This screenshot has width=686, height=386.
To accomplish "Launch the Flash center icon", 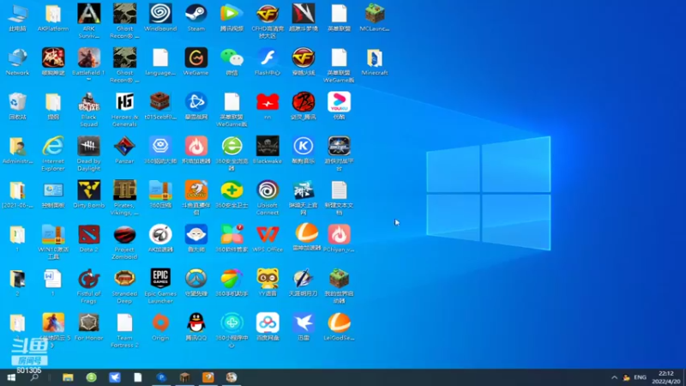I will (268, 62).
